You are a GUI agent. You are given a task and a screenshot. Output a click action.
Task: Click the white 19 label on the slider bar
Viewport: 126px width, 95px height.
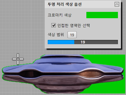click(x=83, y=42)
